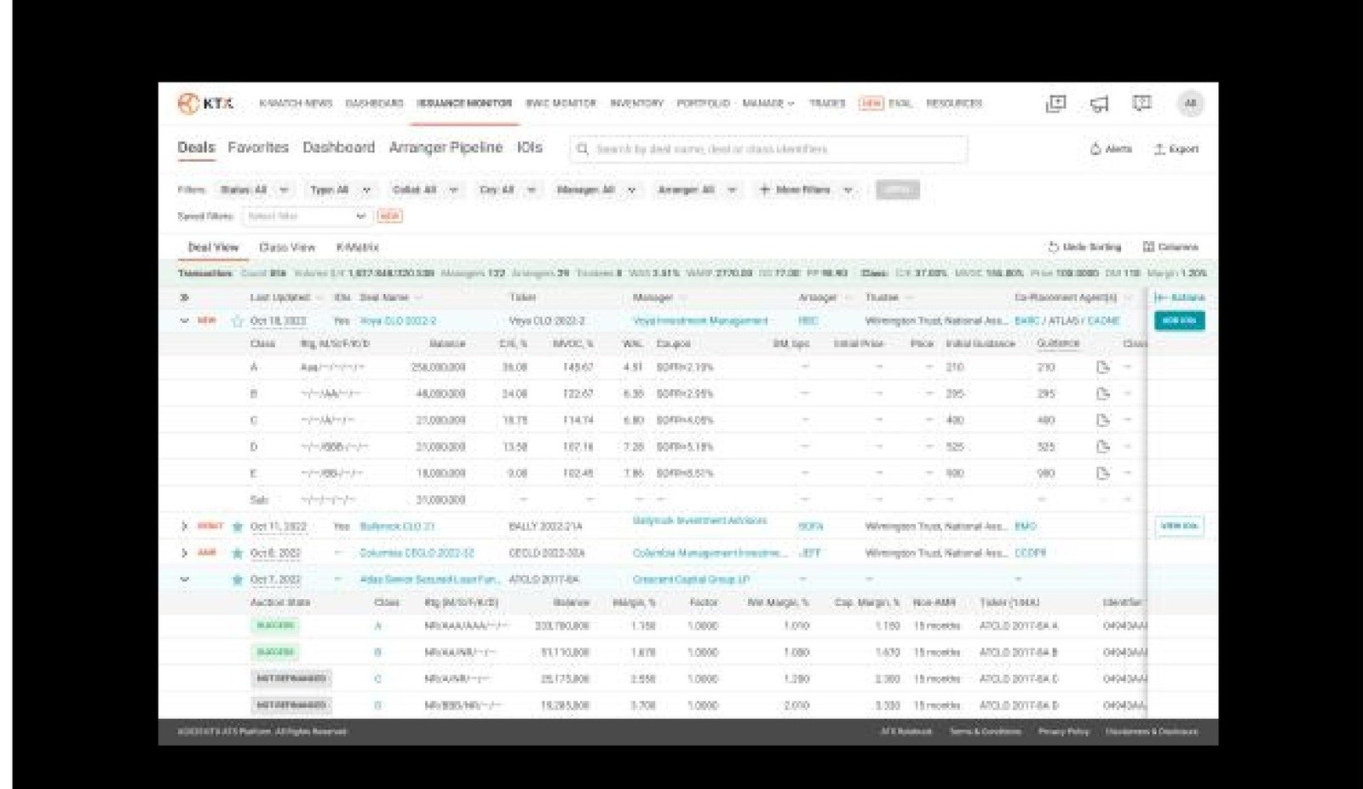Viewport: 1363px width, 789px height.
Task: Expand More Filters
Action: pyautogui.click(x=805, y=190)
